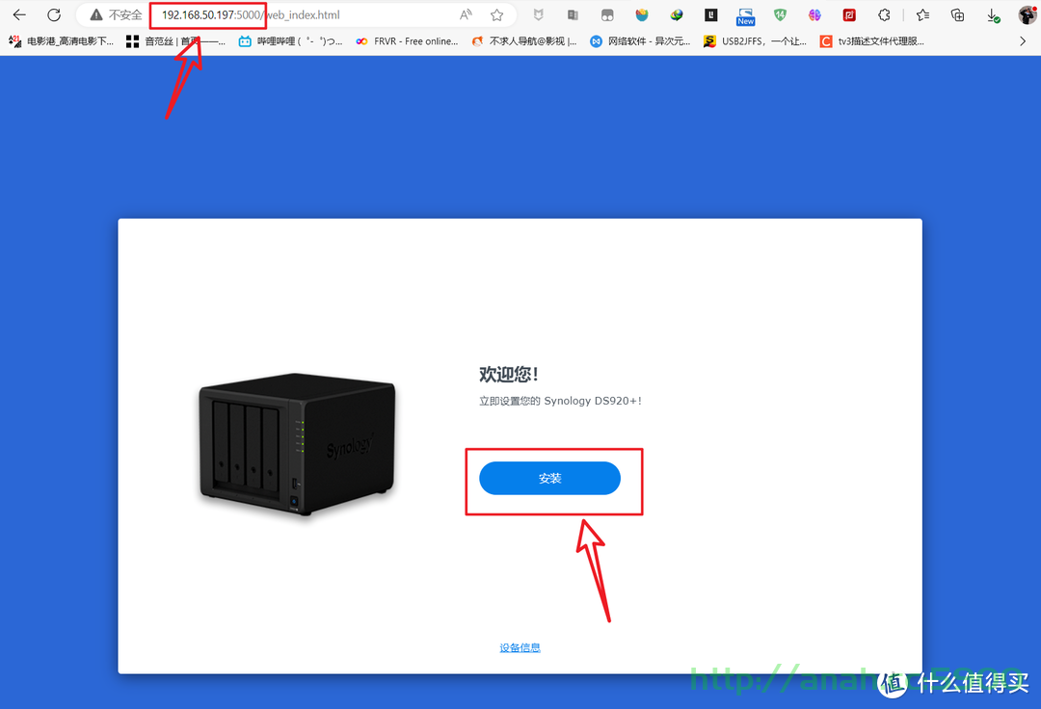Open the red square extension icon
The image size is (1041, 709).
(849, 14)
